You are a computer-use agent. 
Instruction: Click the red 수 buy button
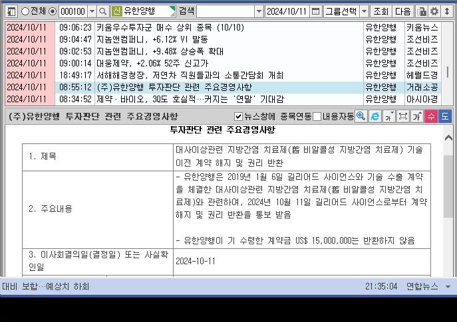point(431,116)
